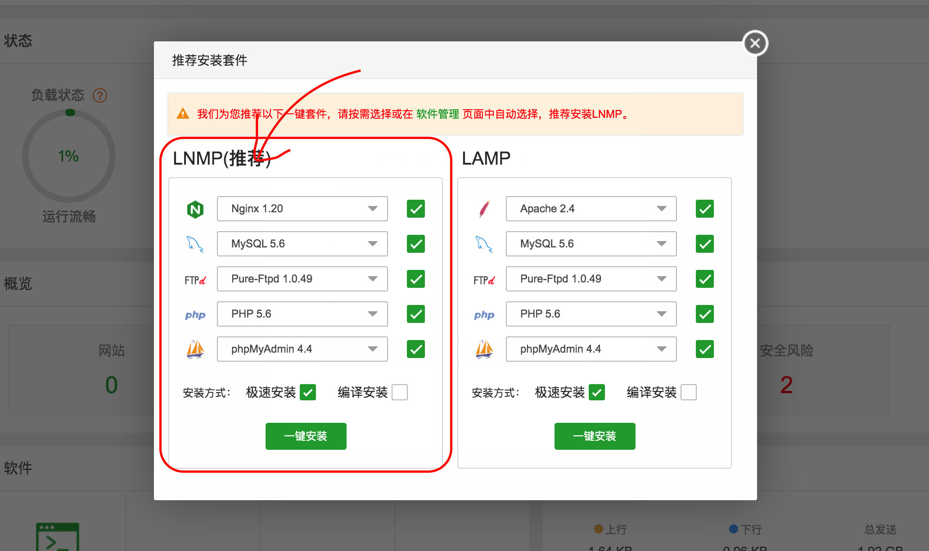Toggle 极速安装 checkbox under LAMP

click(x=597, y=392)
